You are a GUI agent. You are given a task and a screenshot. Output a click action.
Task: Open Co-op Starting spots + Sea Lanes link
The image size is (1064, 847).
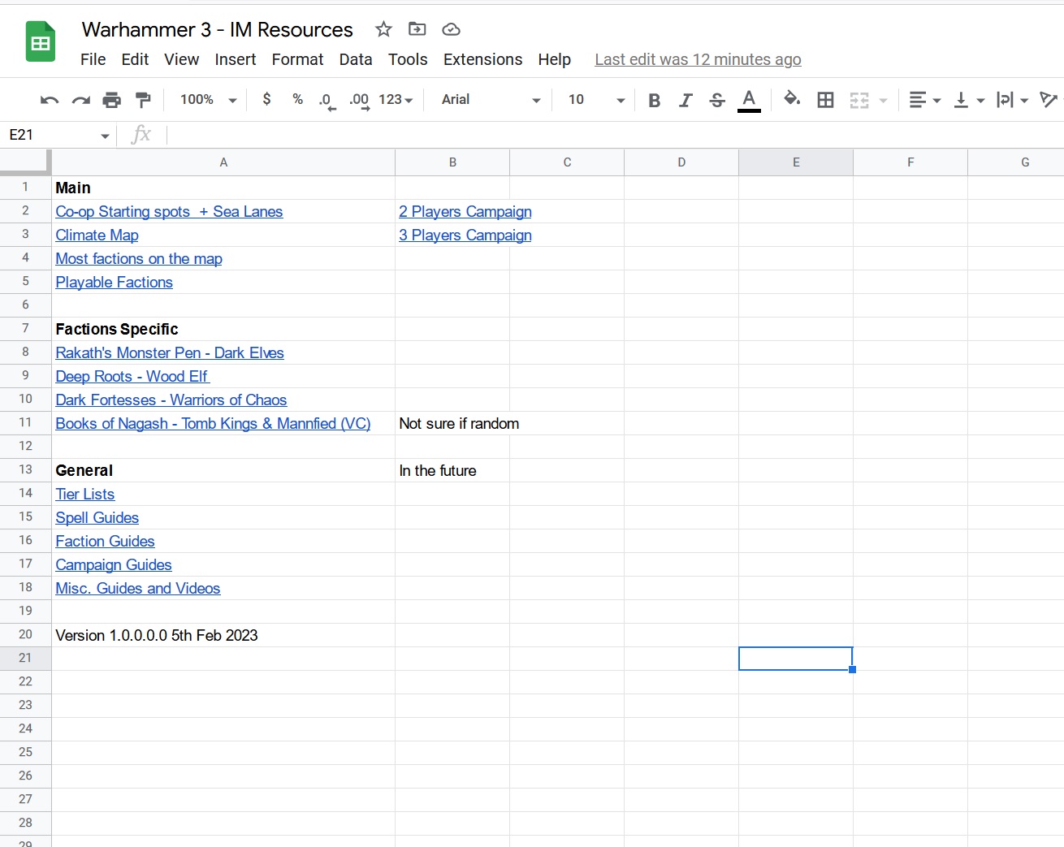169,212
